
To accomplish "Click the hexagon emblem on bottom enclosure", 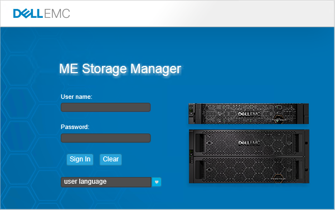I will click(278, 178).
